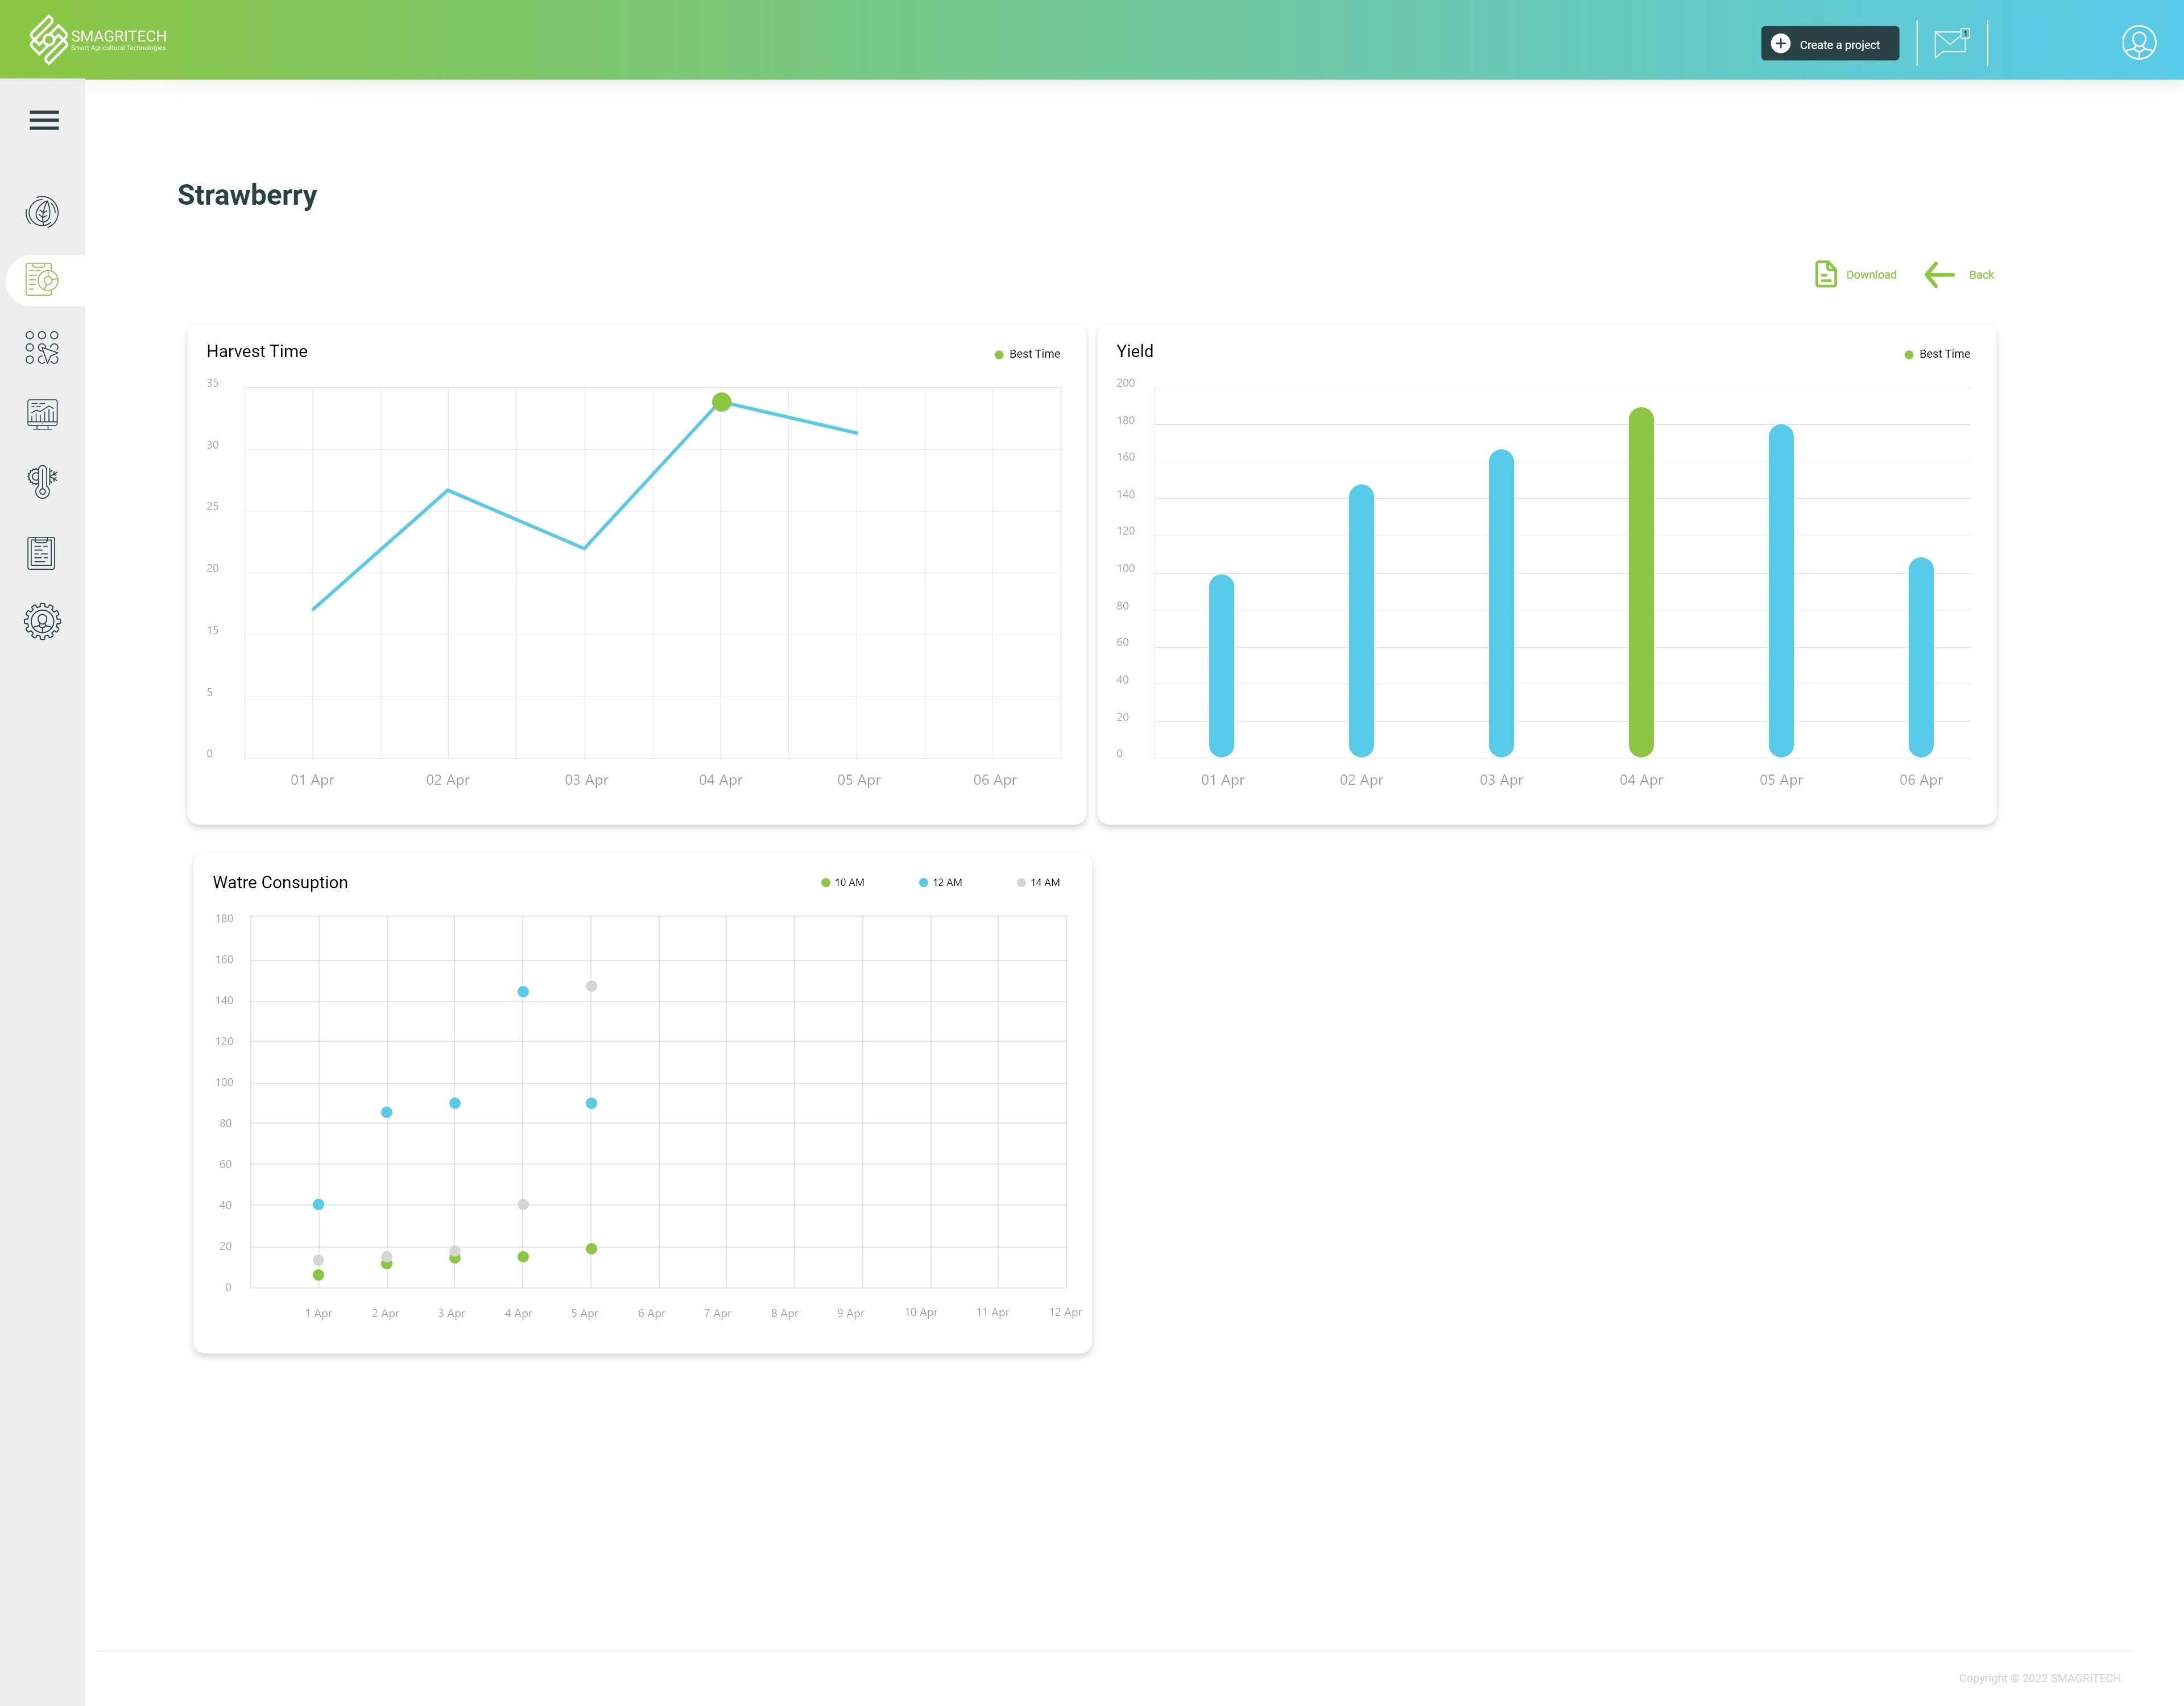Click the Download document icon
The image size is (2184, 1706).
tap(1826, 273)
